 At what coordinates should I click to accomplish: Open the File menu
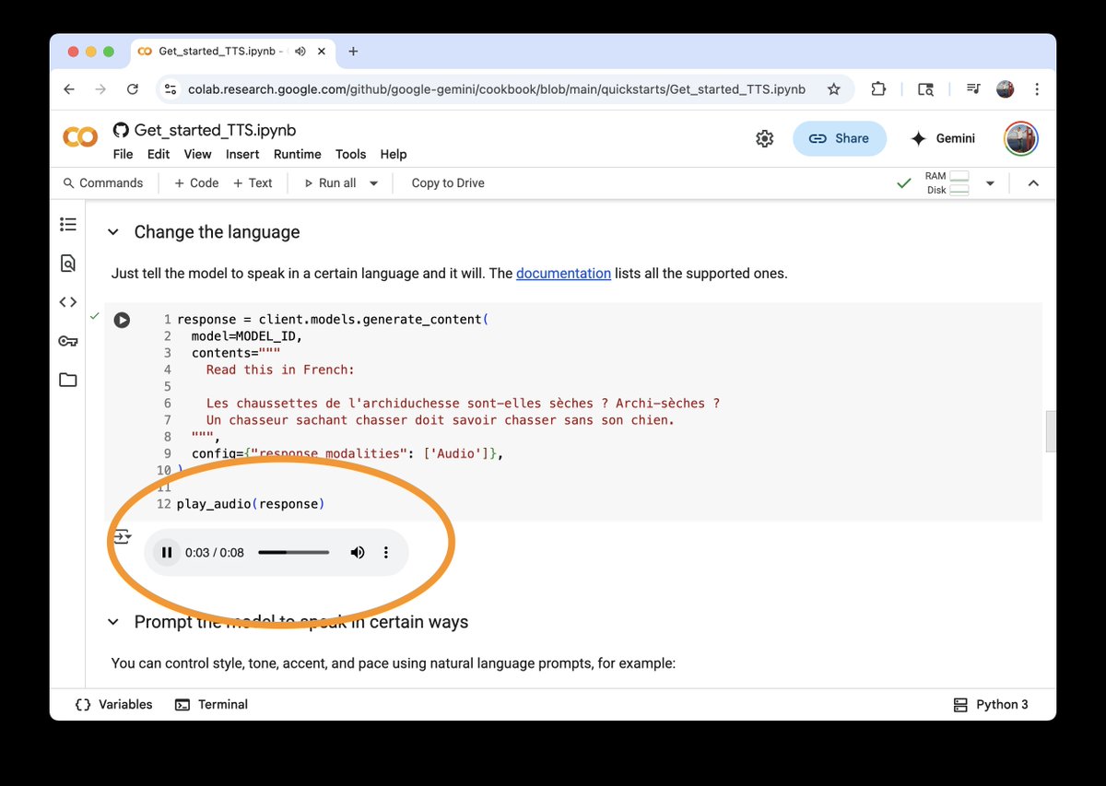123,154
